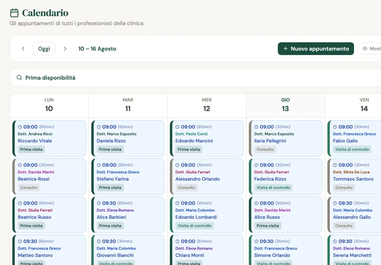
Task: Click clock icon on Alice Russo card
Action: [256, 203]
